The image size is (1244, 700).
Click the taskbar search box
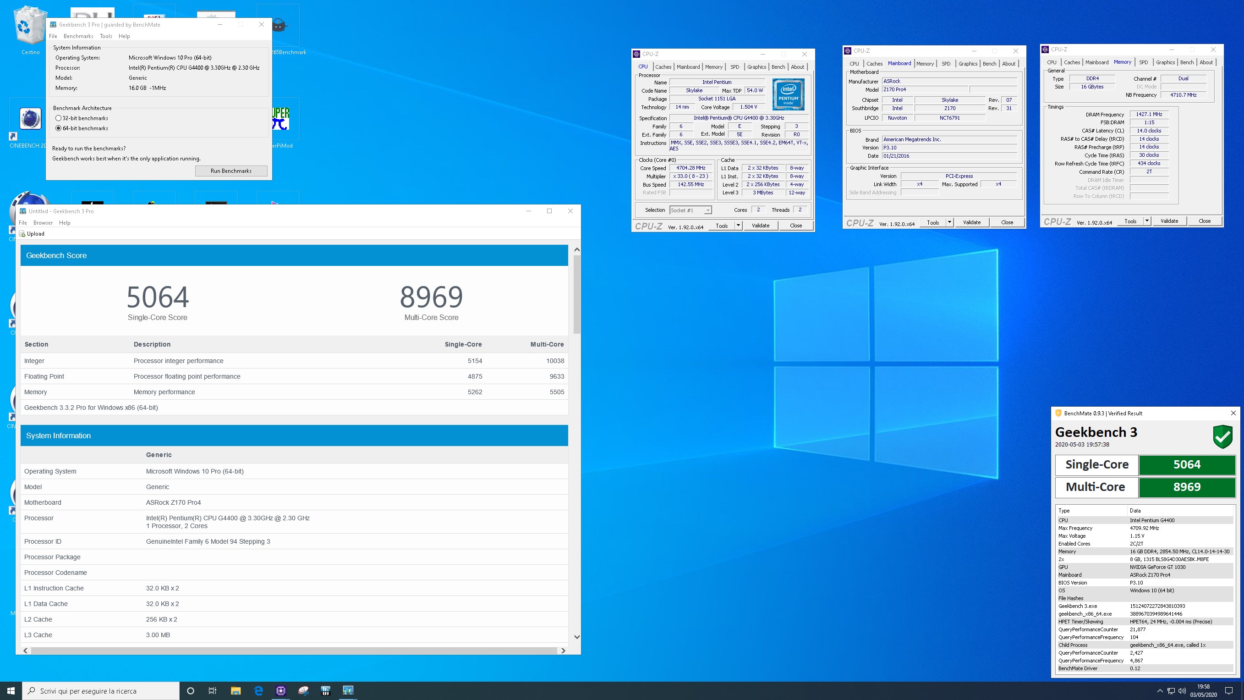(x=100, y=691)
